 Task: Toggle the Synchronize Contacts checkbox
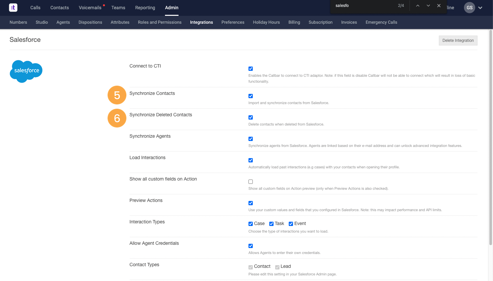(251, 96)
